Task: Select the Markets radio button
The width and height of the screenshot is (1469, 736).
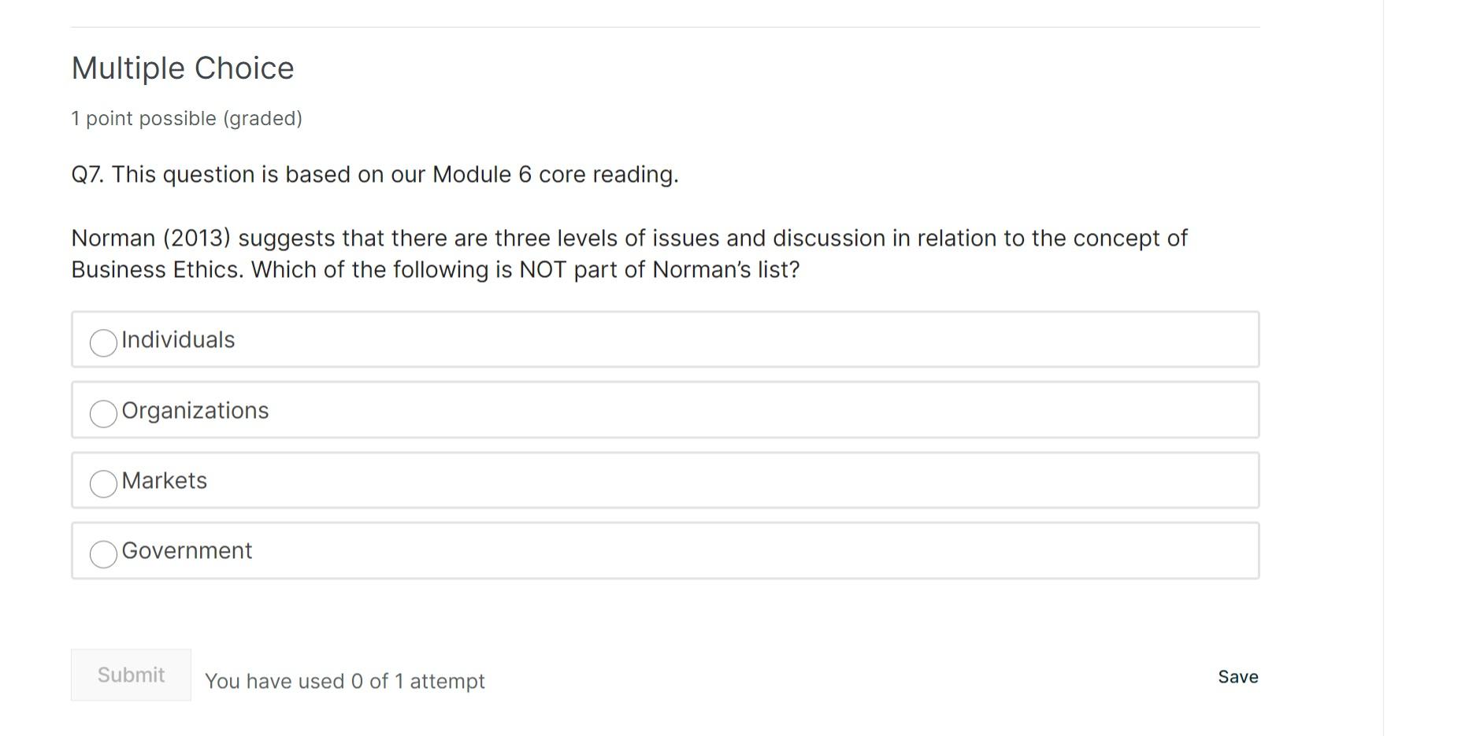Action: coord(102,484)
